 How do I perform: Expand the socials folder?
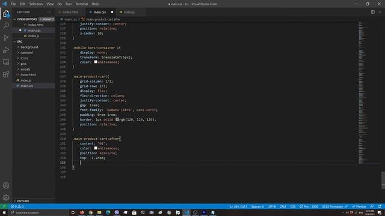[25, 70]
